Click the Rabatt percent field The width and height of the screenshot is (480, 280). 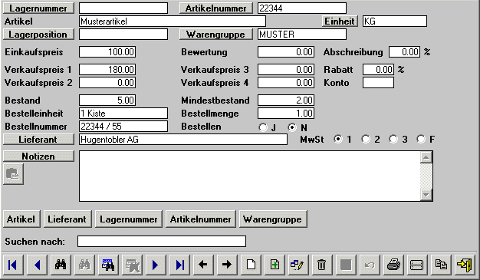pos(378,70)
